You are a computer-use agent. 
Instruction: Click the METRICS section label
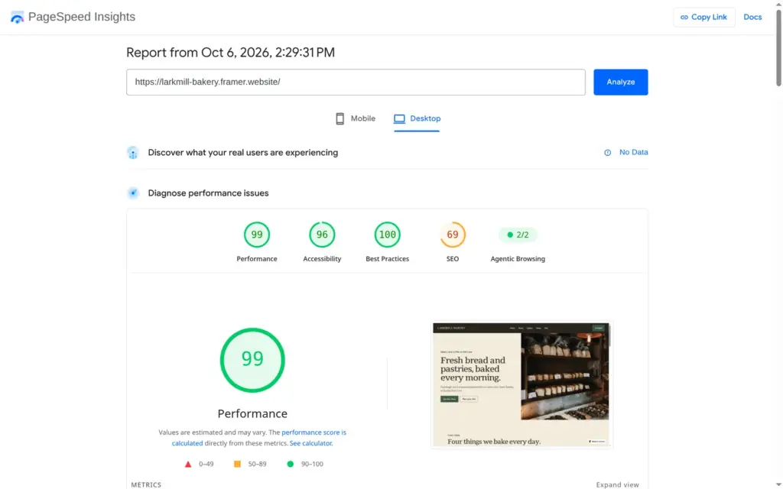(146, 484)
